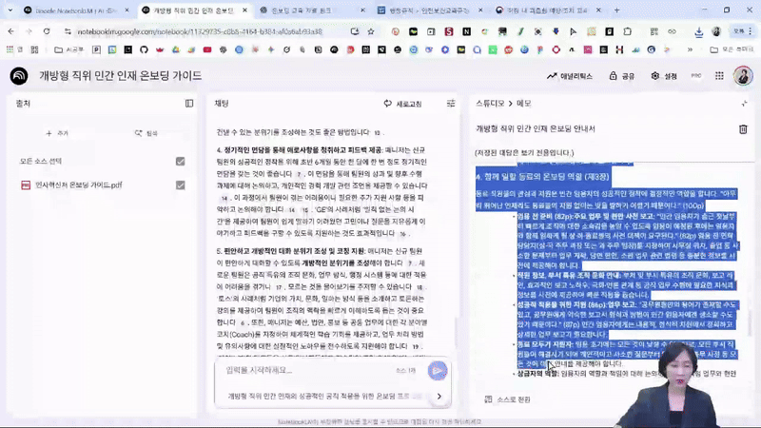Click the 공유 share icon

click(622, 76)
